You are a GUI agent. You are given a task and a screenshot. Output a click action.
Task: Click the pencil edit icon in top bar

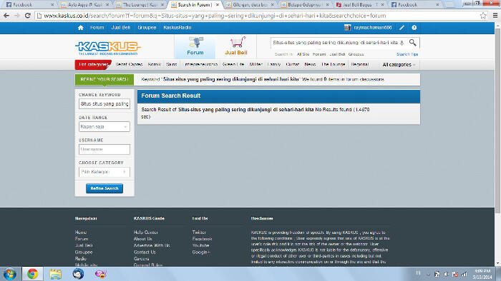tap(402, 28)
